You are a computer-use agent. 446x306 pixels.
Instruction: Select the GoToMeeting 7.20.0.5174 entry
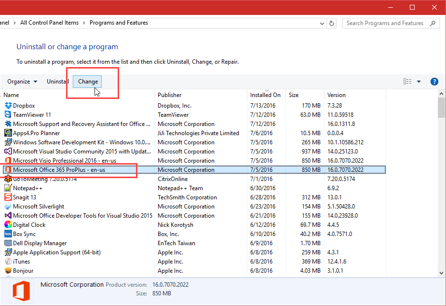[194, 179]
